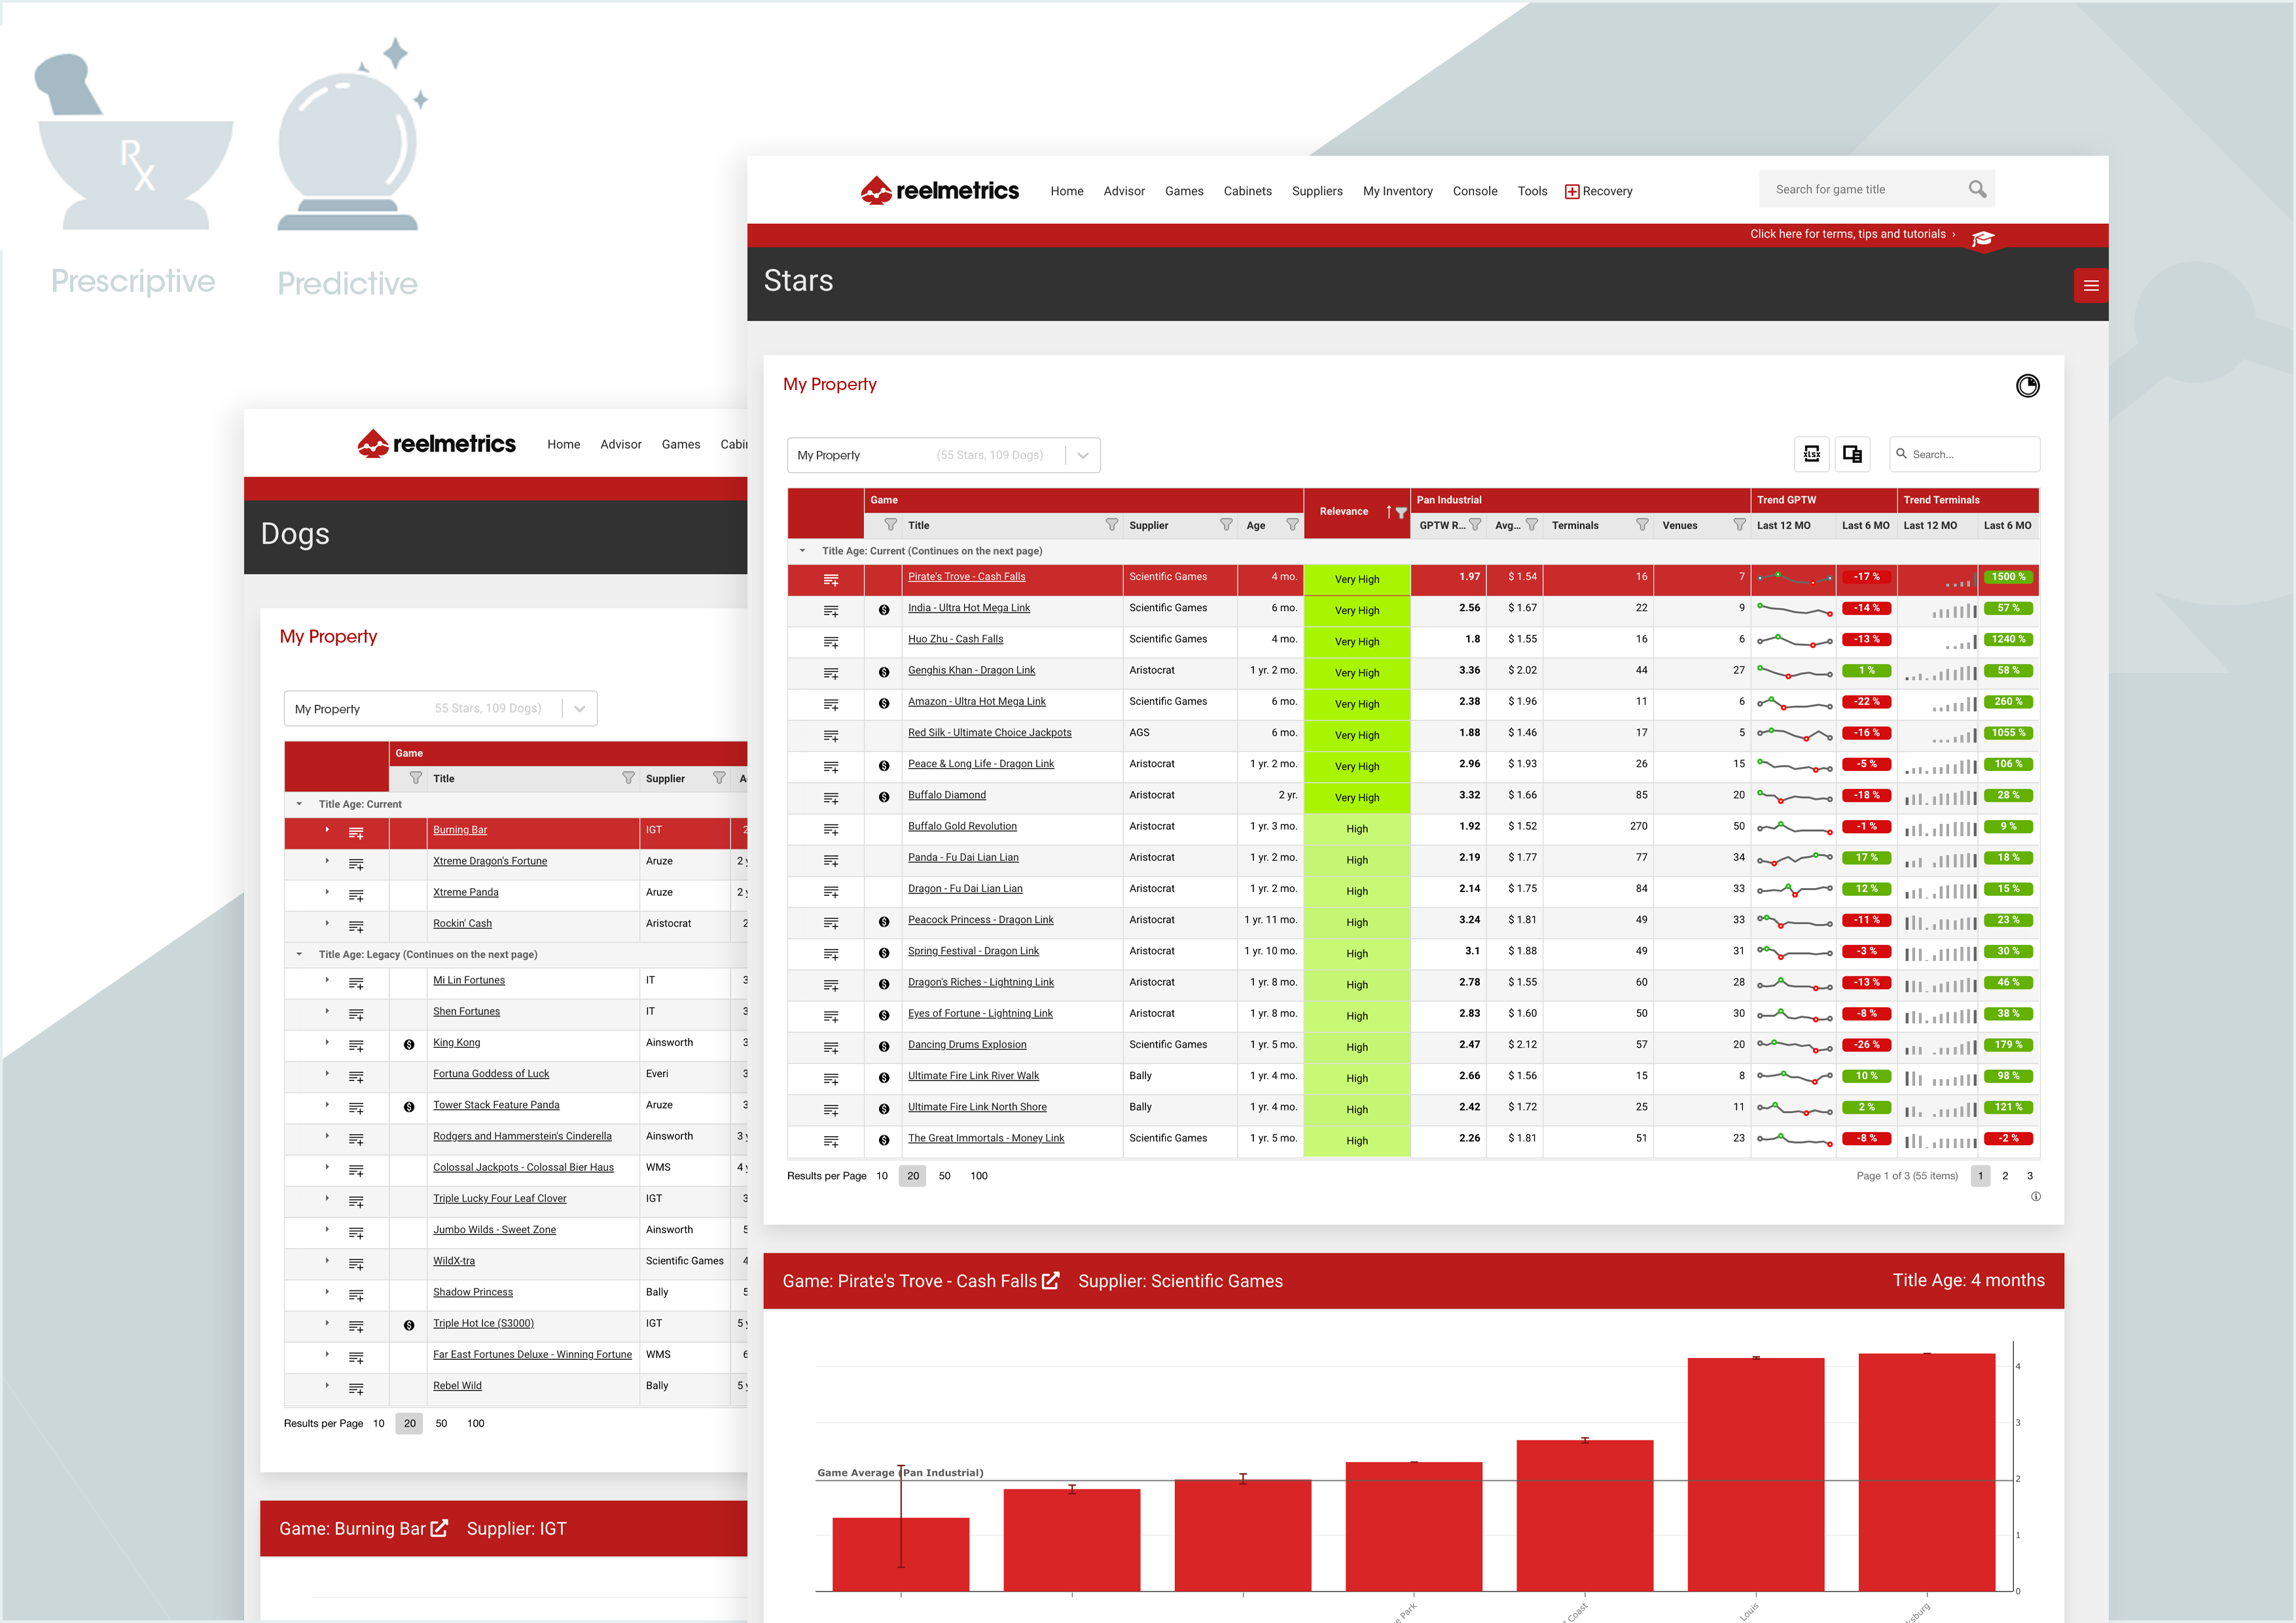
Task: Click the column chooser icon next to export
Action: click(1852, 454)
